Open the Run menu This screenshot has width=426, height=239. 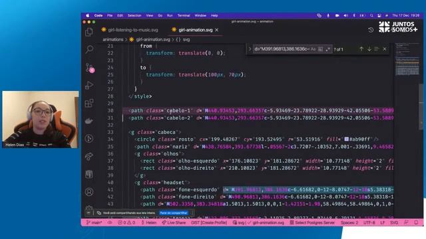[x=170, y=16]
